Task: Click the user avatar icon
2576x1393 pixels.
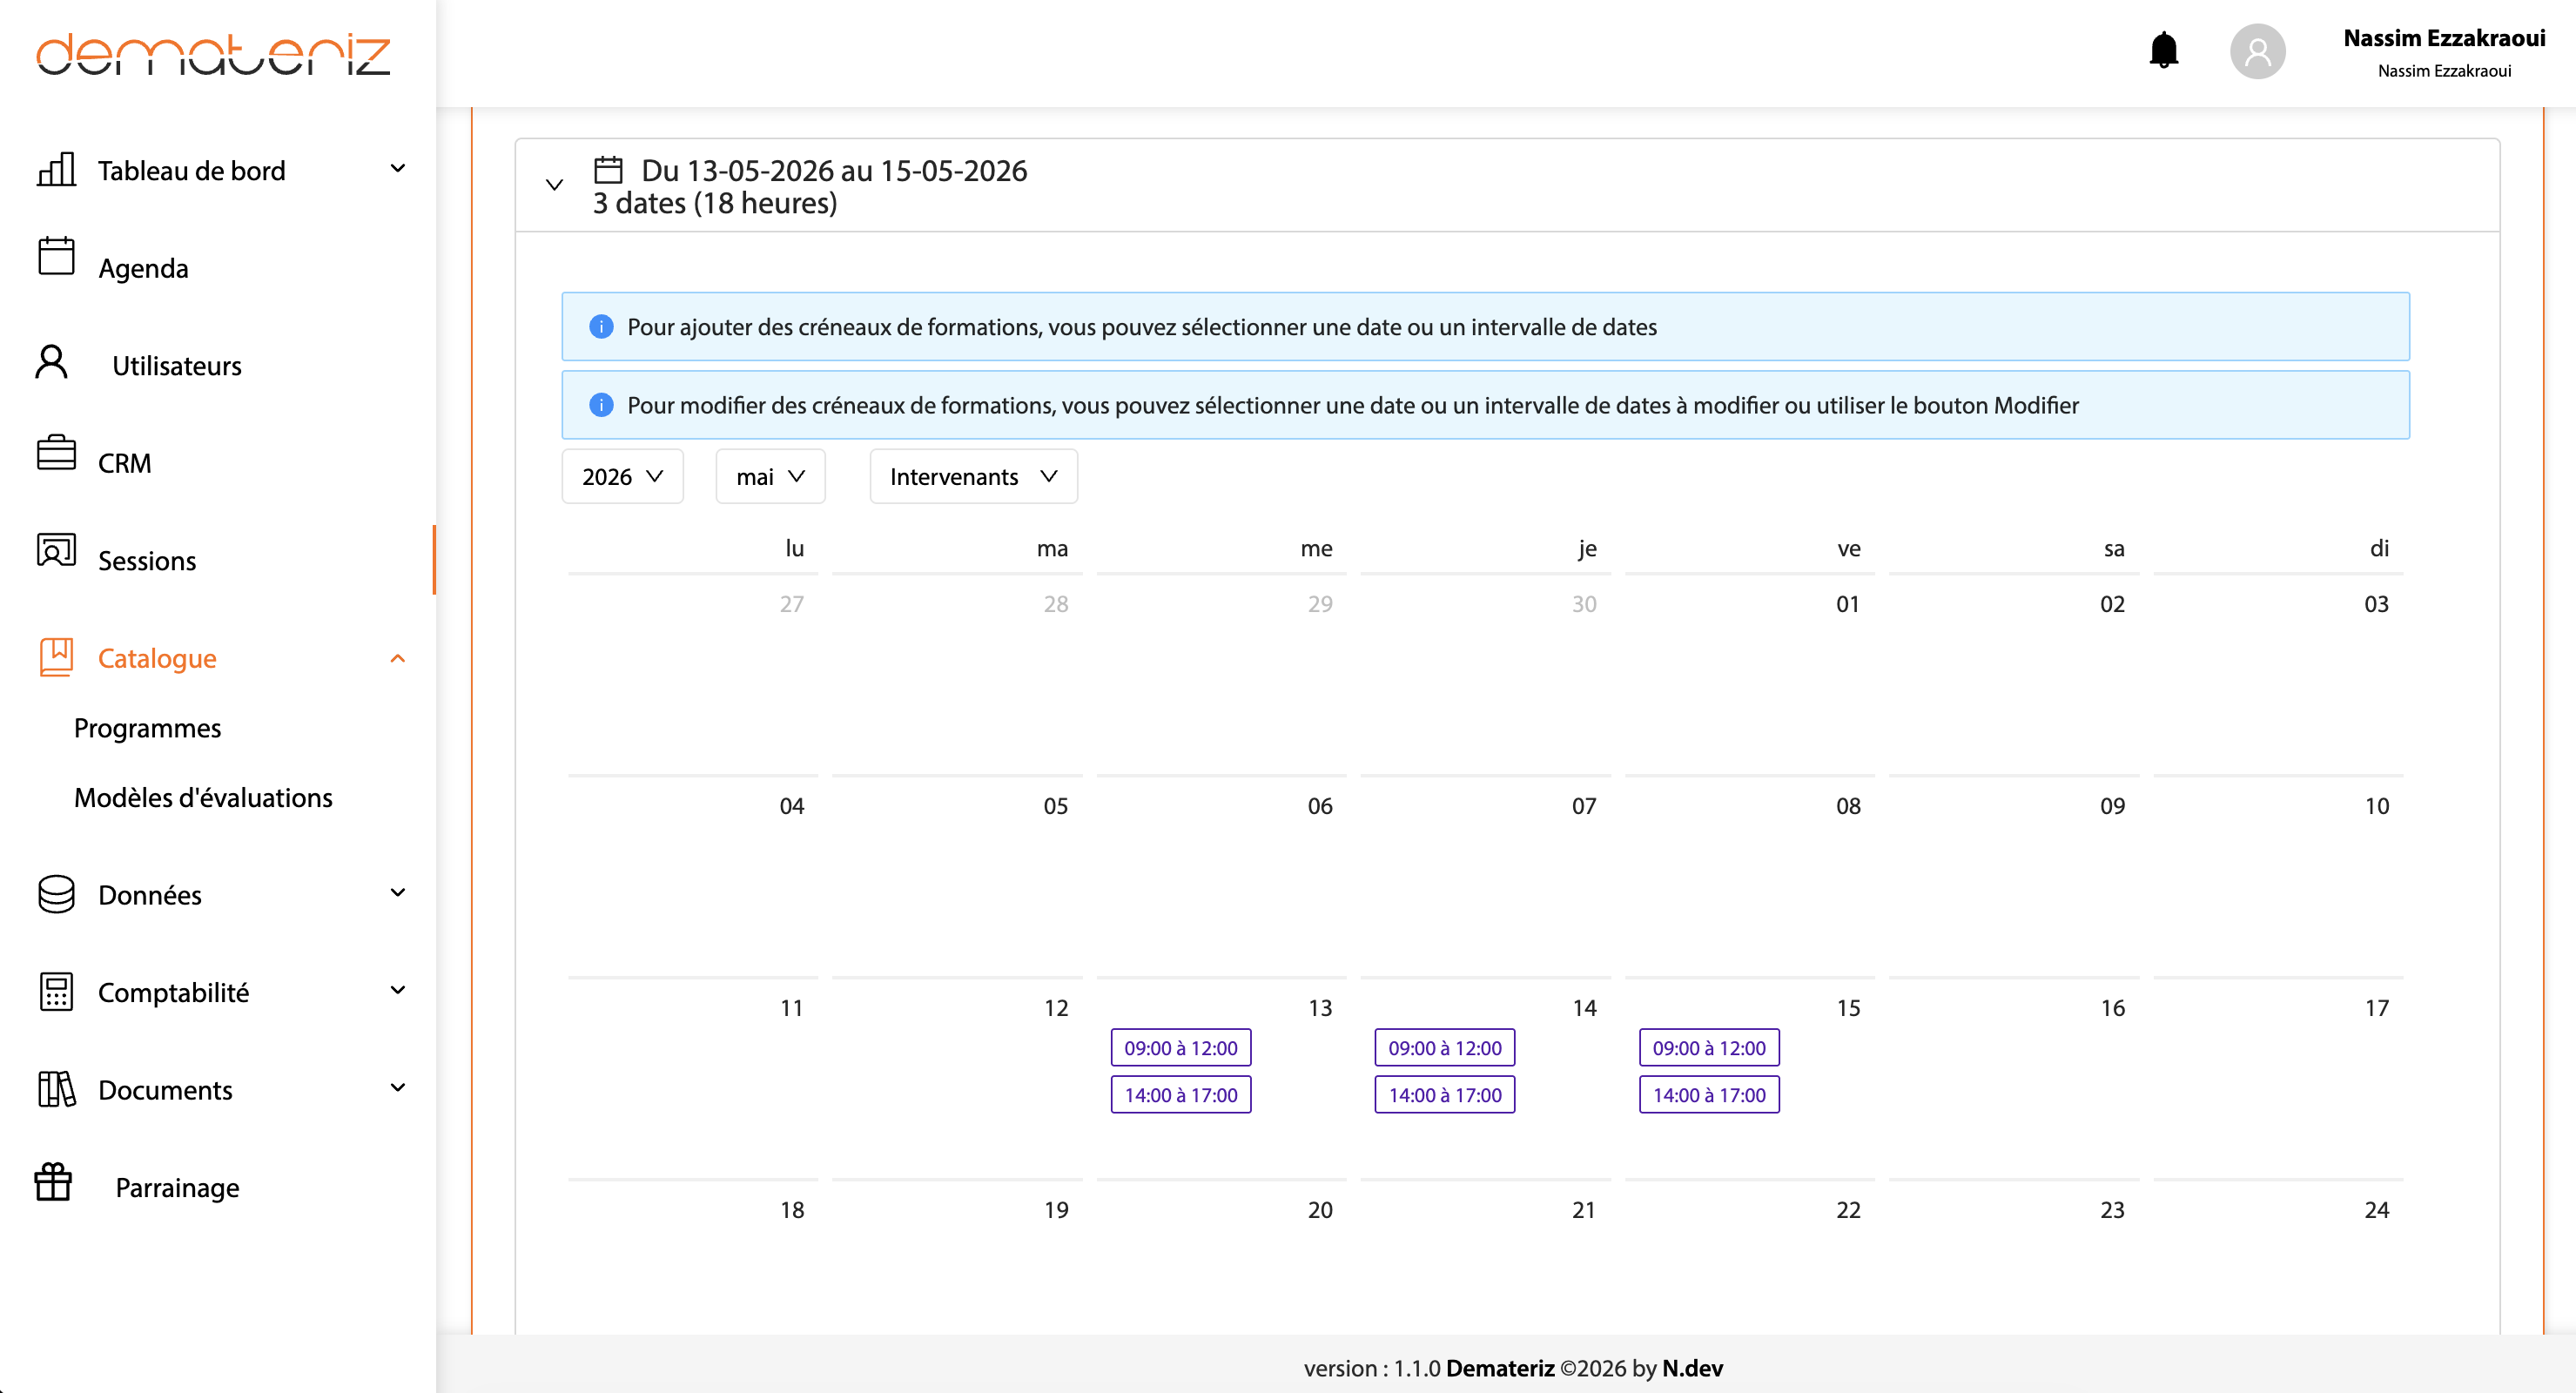Action: 2257,51
